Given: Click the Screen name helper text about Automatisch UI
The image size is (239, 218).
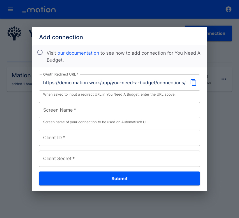Looking at the screenshot, I should (95, 122).
